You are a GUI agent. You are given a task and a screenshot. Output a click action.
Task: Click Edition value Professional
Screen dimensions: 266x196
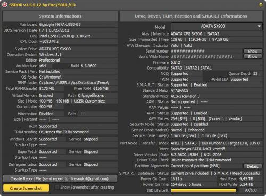coord(49,60)
